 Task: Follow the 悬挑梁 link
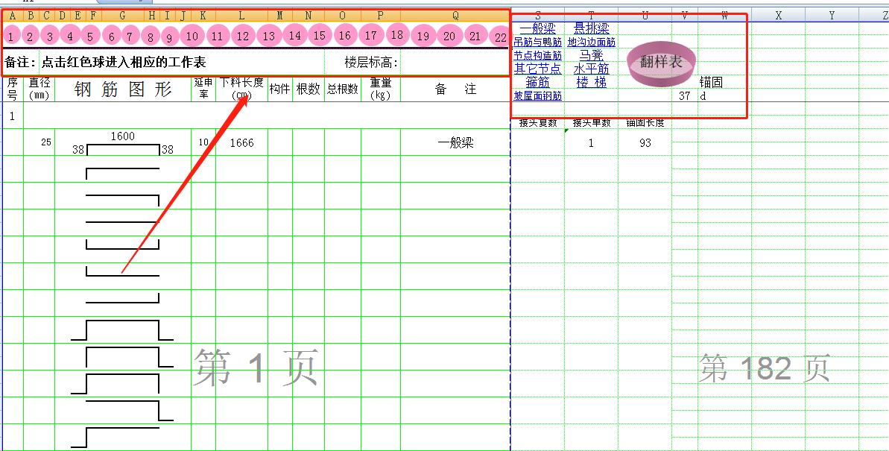pos(591,28)
